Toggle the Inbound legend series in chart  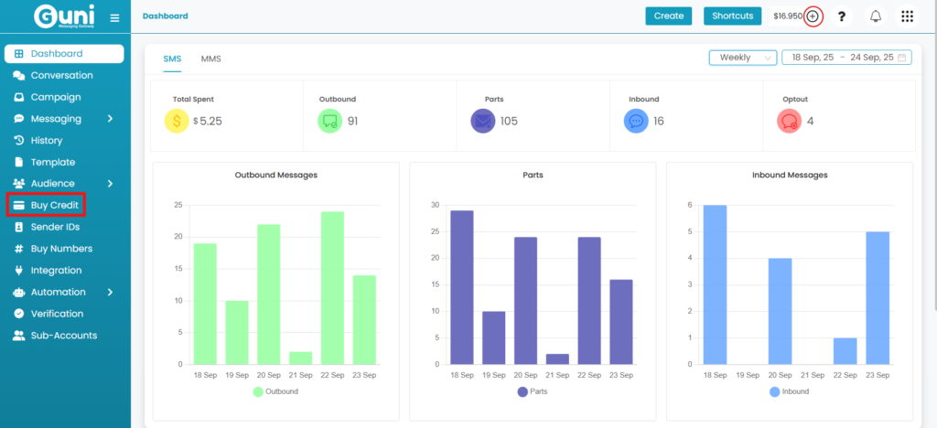point(789,391)
